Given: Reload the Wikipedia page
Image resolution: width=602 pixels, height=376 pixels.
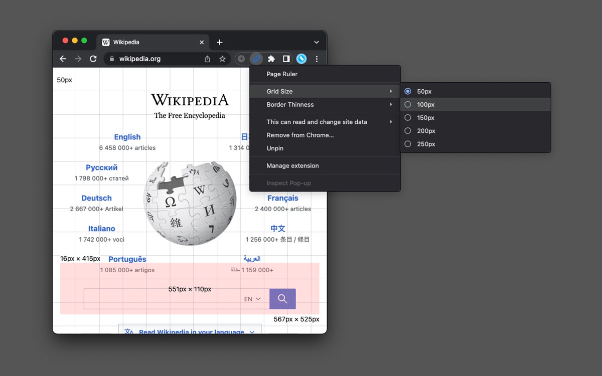Looking at the screenshot, I should pos(93,59).
